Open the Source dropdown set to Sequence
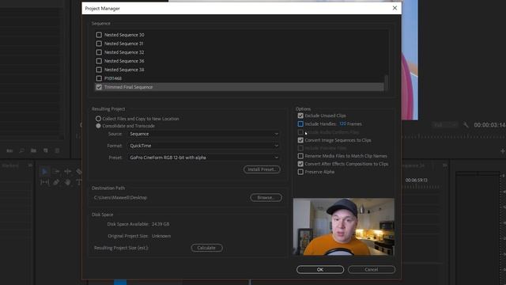The height and width of the screenshot is (285, 506). point(204,134)
